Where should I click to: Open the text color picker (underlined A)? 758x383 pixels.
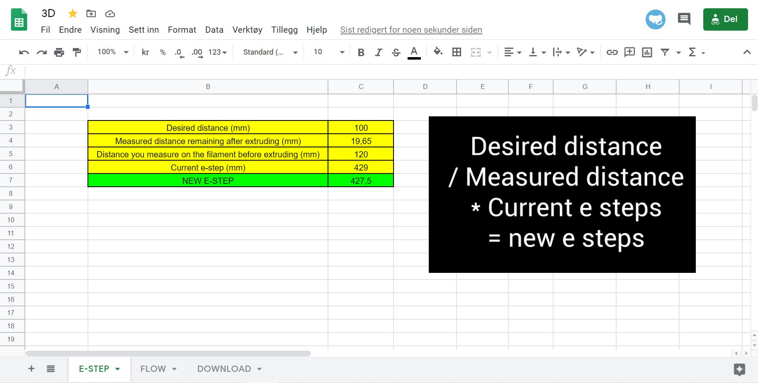pyautogui.click(x=414, y=53)
